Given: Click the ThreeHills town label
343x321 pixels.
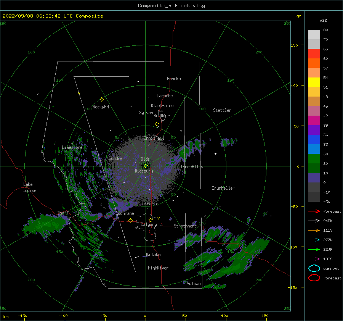Looking at the screenshot, I should (192, 167).
